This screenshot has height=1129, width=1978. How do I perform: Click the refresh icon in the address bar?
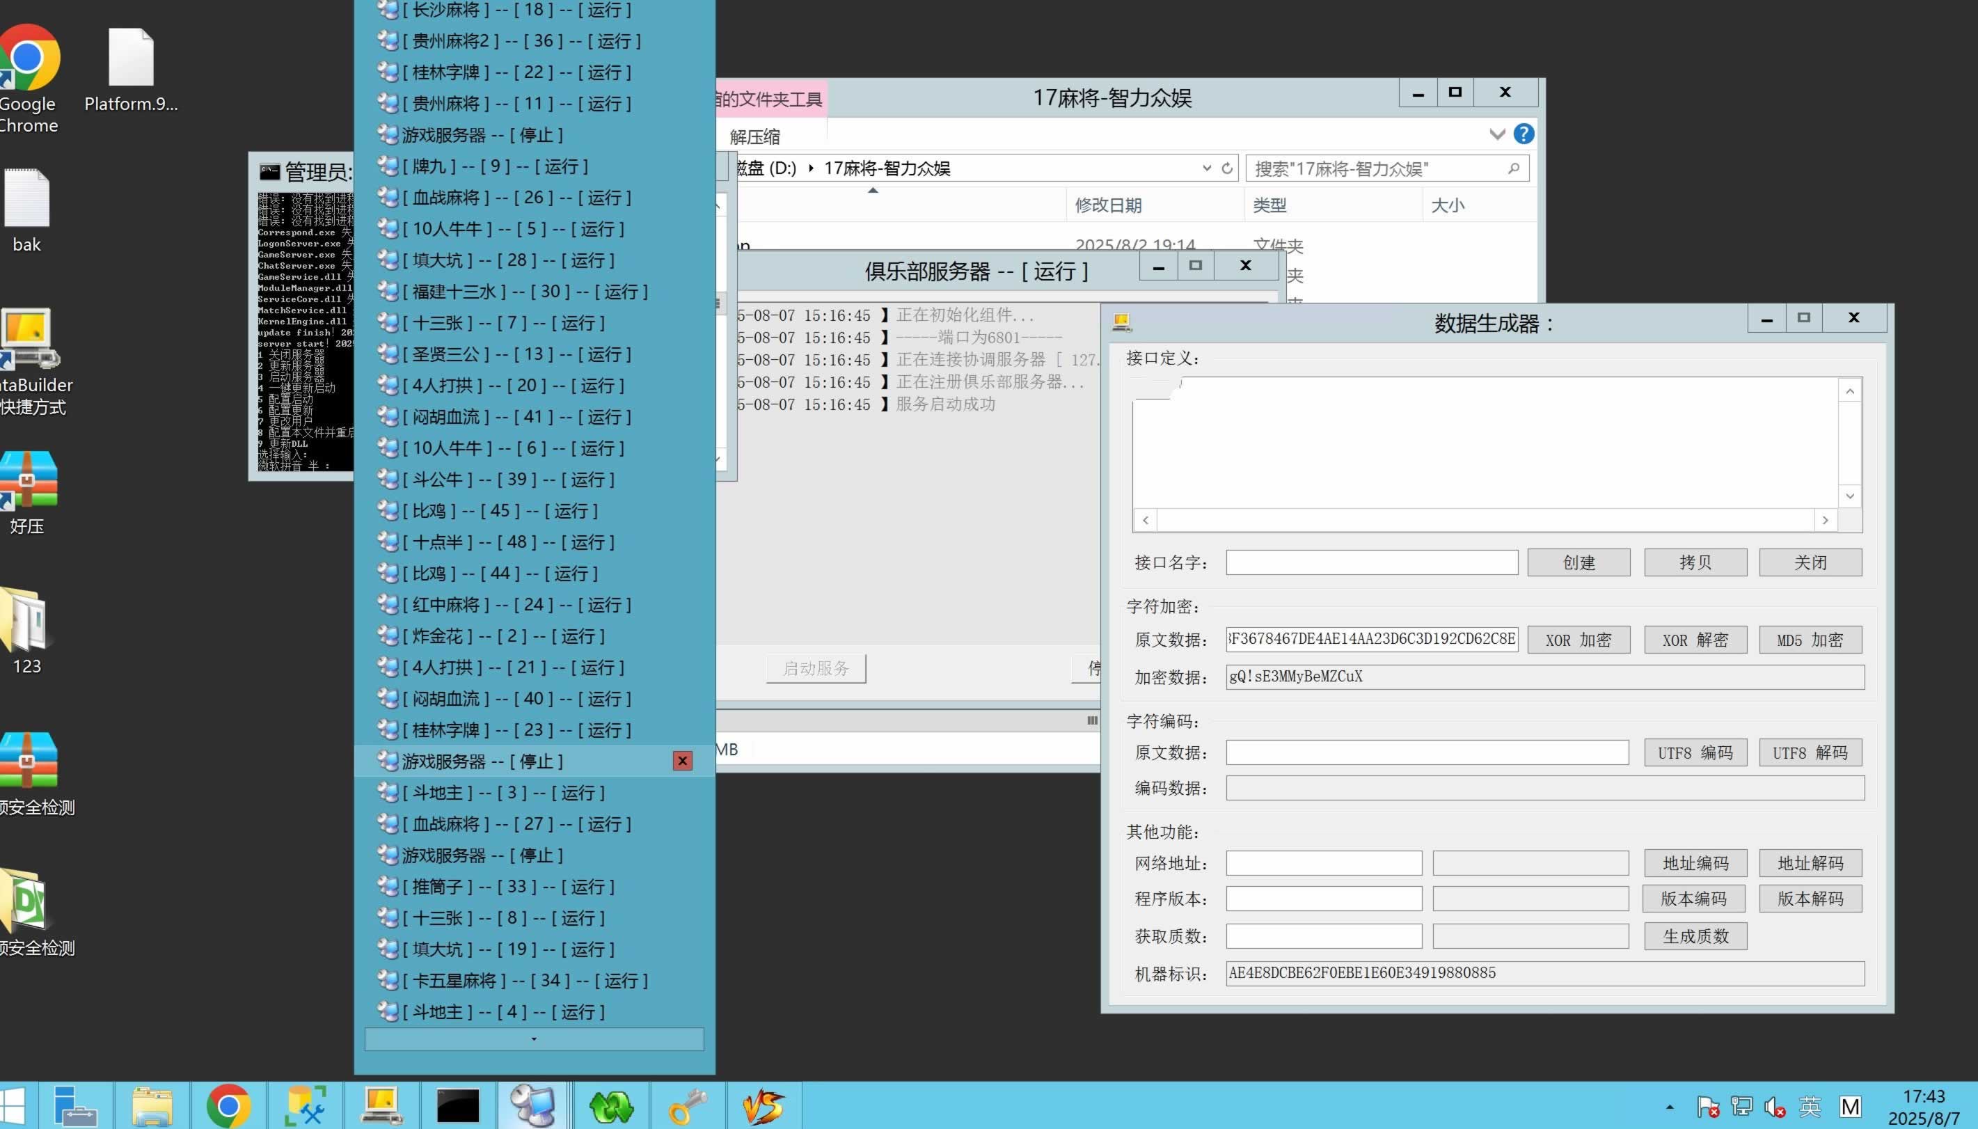pyautogui.click(x=1226, y=168)
